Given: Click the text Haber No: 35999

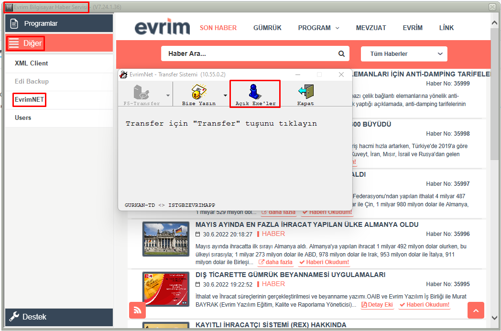Looking at the screenshot, I should tap(448, 84).
